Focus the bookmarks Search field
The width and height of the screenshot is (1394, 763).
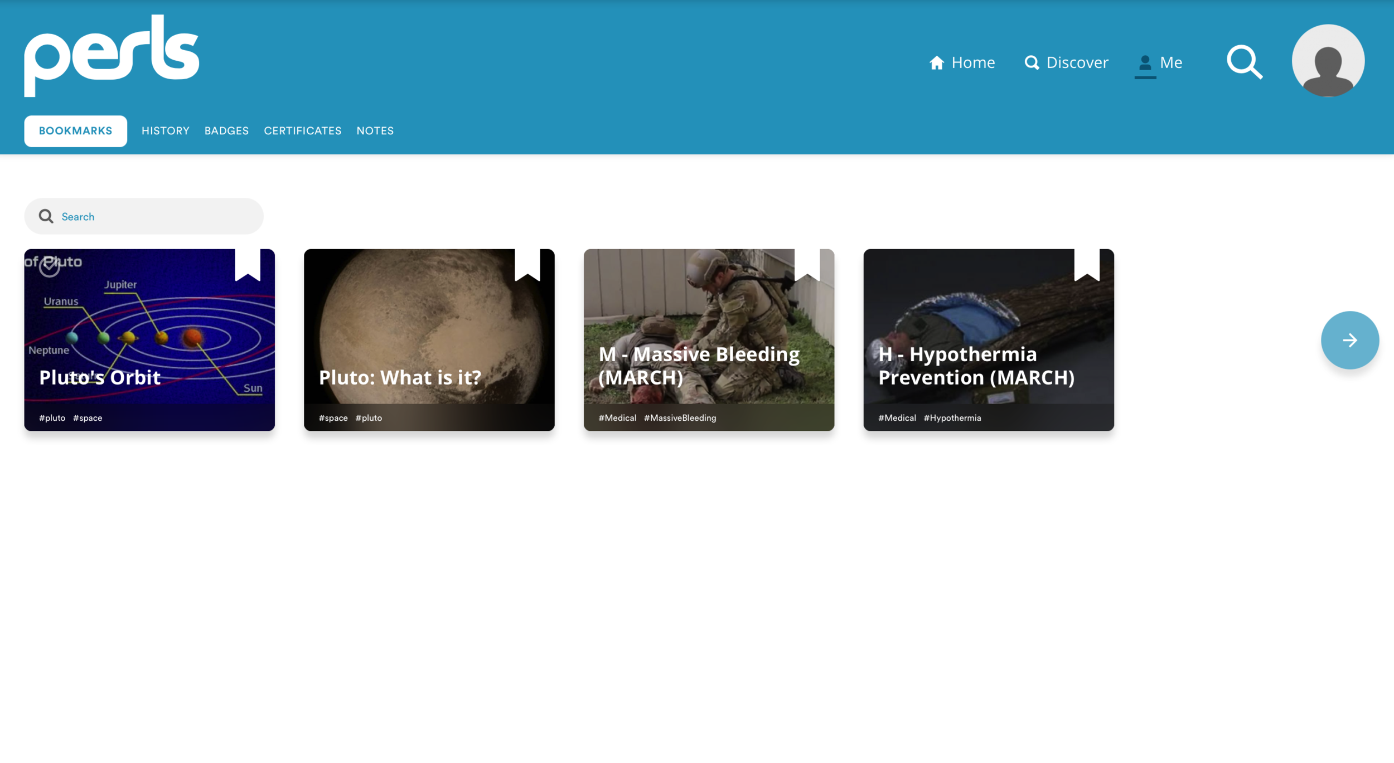click(x=144, y=216)
